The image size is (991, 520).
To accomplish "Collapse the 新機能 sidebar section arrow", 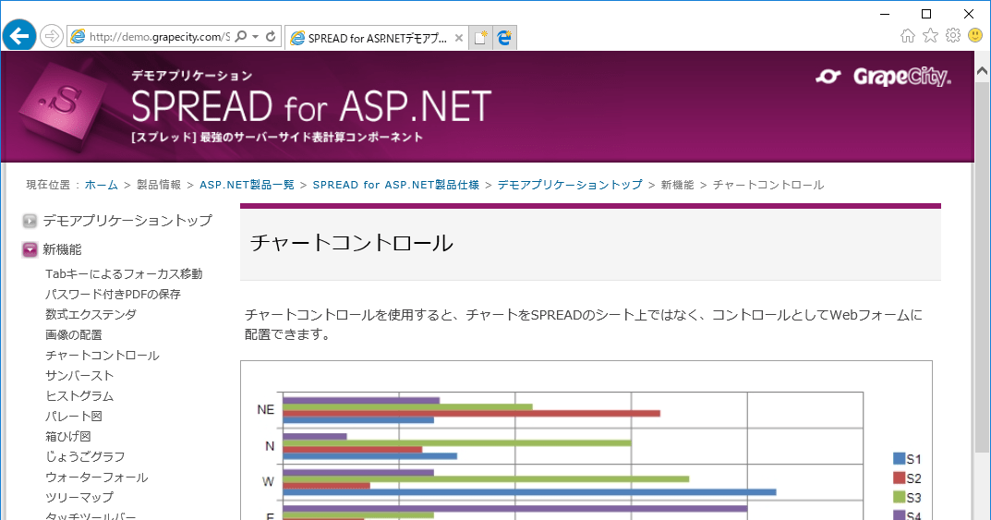I will [30, 249].
